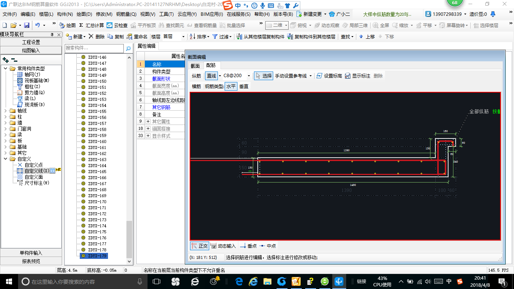Activate the 选择 selection pointer tool
Screen dimensions: 514x289
click(263, 76)
